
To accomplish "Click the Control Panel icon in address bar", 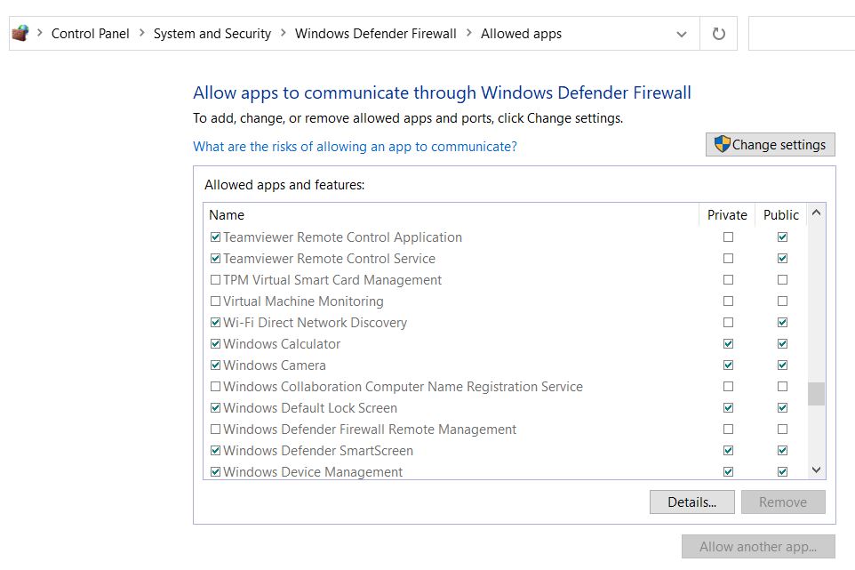I will pyautogui.click(x=20, y=33).
